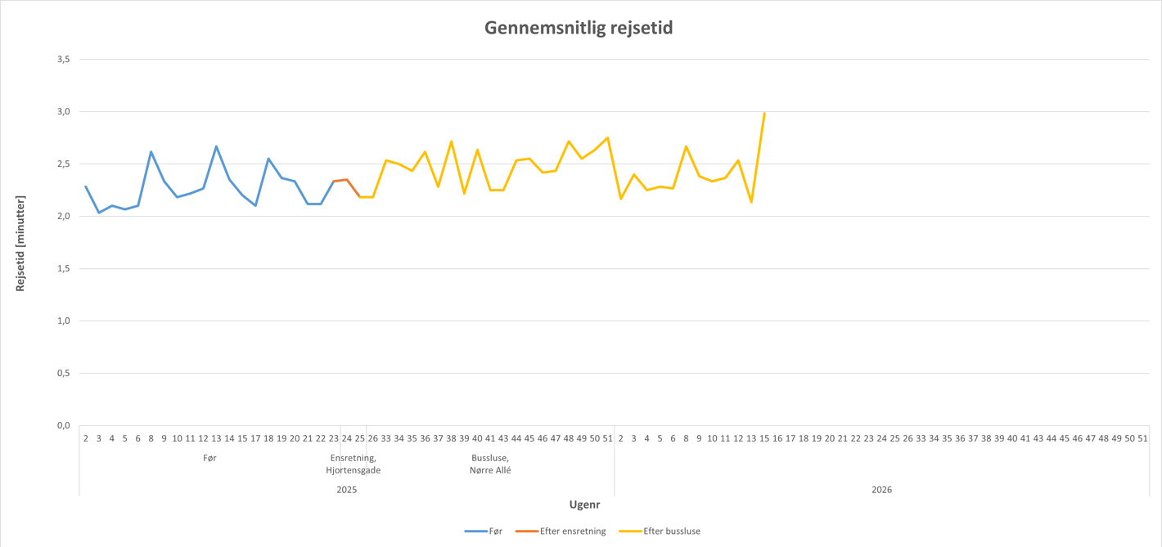Click the blue Før legend line marker
The width and height of the screenshot is (1162, 547).
coord(475,531)
